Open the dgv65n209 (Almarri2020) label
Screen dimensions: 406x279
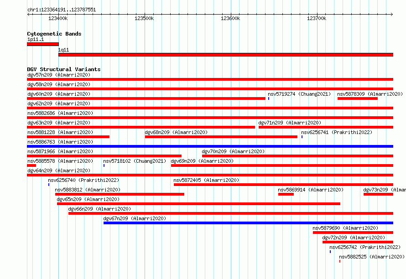tap(88, 199)
